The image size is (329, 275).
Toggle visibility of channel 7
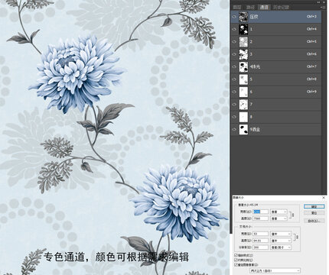[234, 104]
